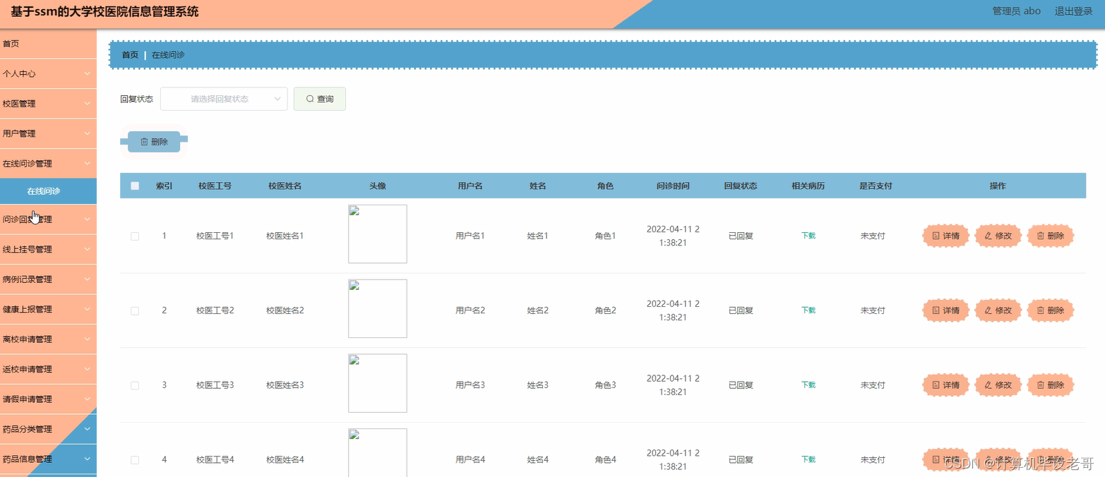Viewport: 1105px width, 477px height.
Task: Click the 已回复 status in row 1
Action: (x=741, y=236)
